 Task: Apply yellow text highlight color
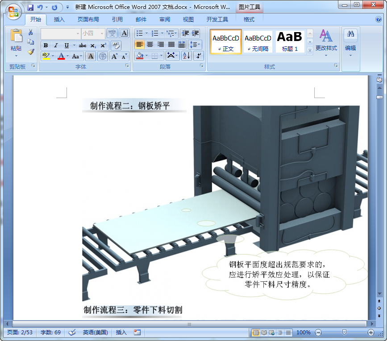(46, 57)
